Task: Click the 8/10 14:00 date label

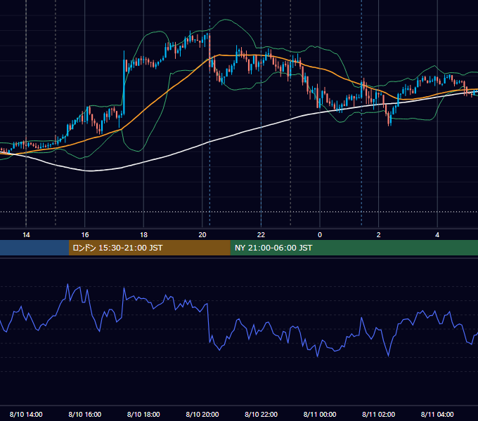Action: click(x=26, y=414)
